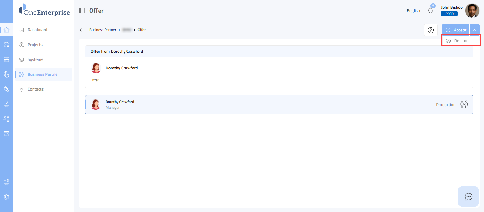
Task: Open the help question mark icon
Action: pos(431,30)
